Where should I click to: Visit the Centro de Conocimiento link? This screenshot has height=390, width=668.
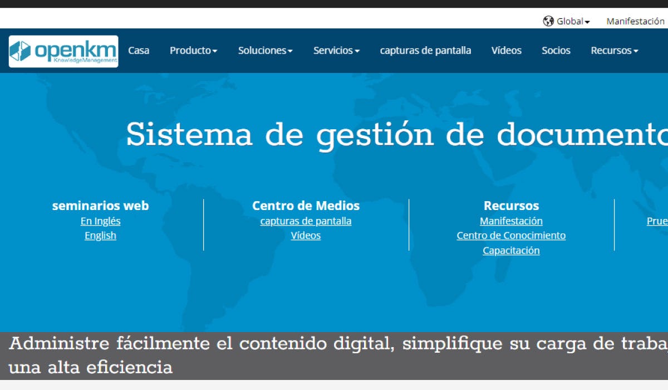tap(511, 236)
